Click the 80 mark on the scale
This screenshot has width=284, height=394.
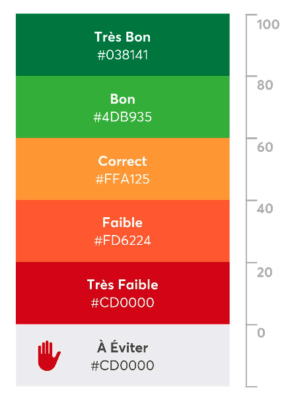click(x=265, y=85)
